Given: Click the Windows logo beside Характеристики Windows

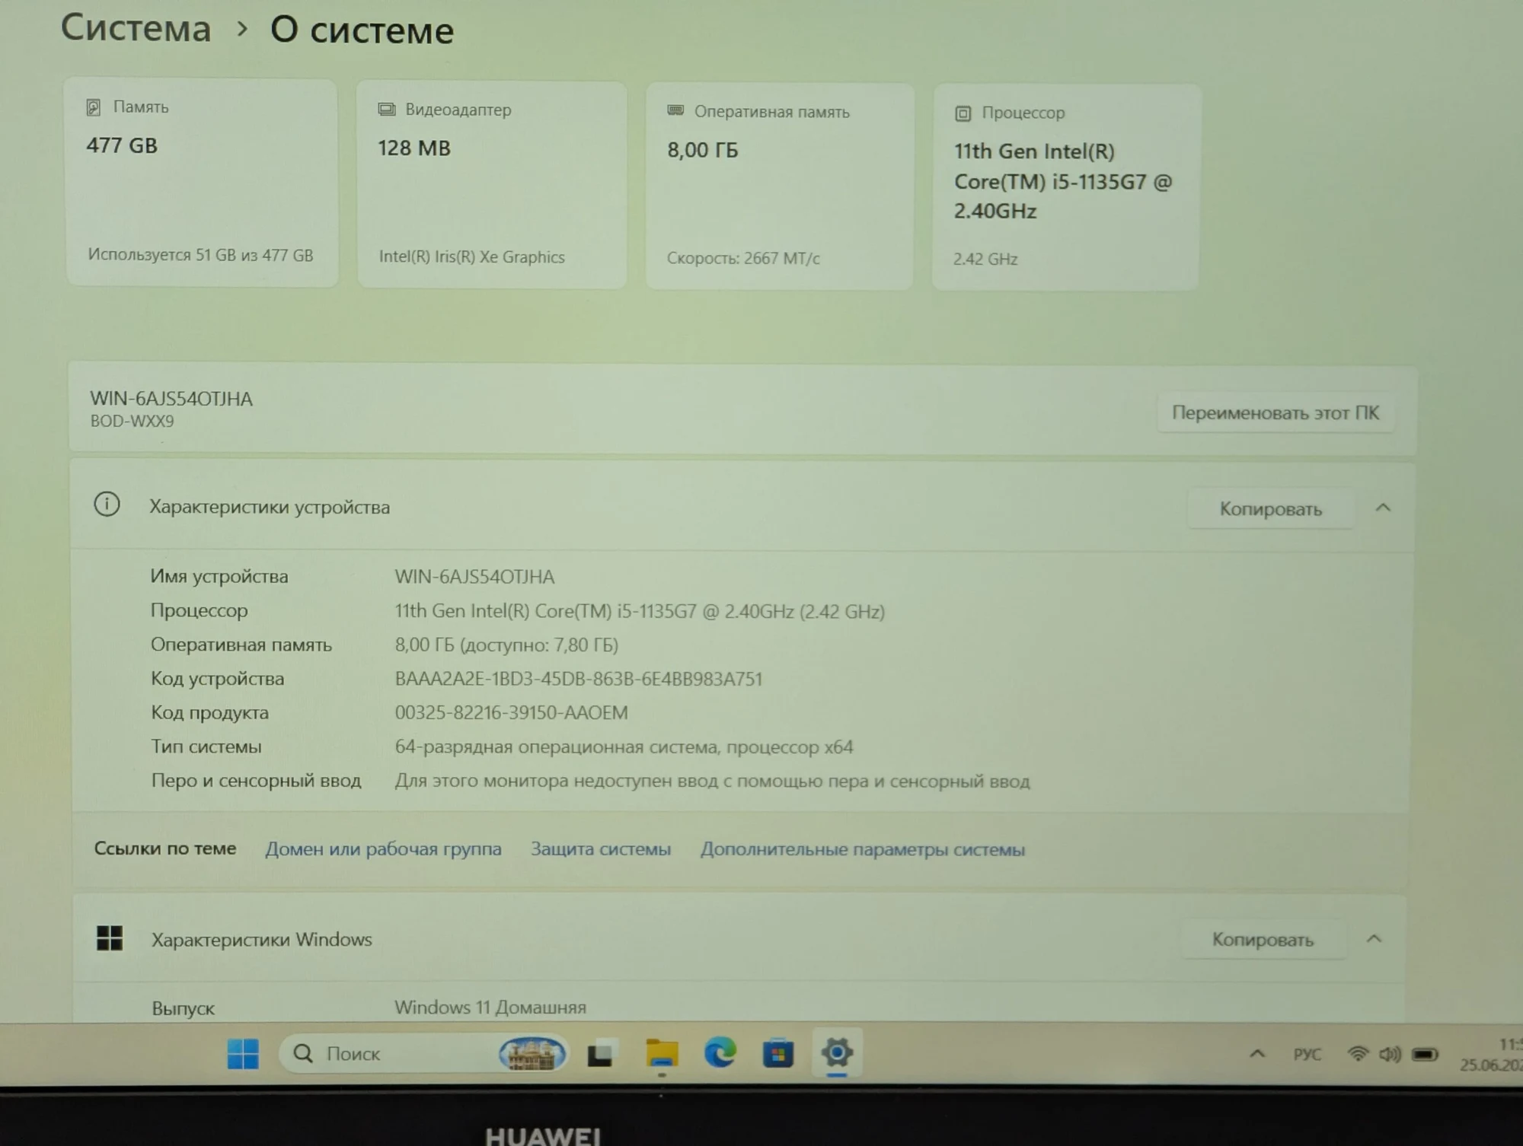Looking at the screenshot, I should click(110, 938).
